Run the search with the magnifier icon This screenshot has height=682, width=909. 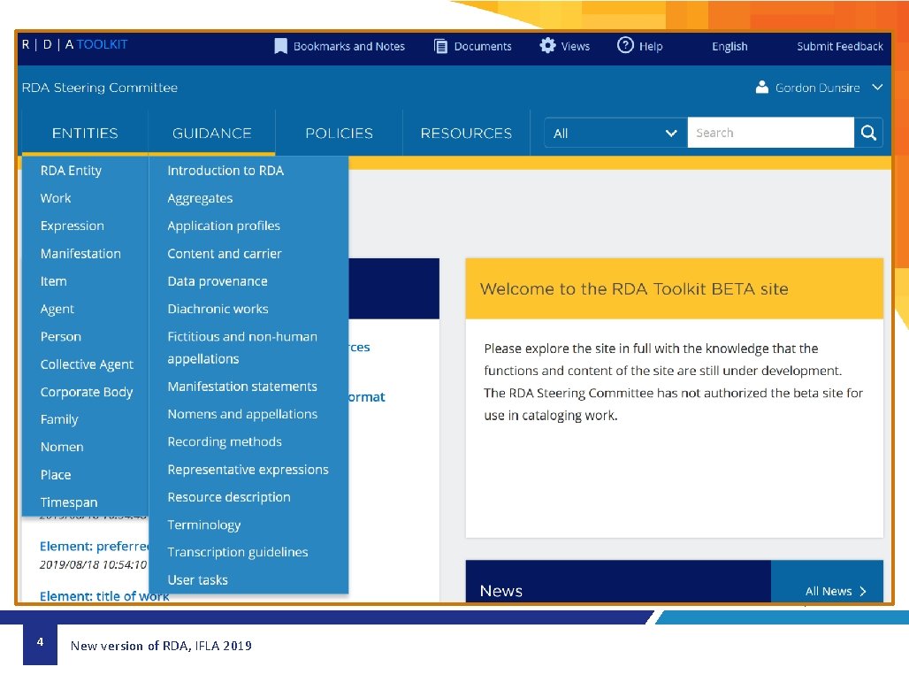pyautogui.click(x=868, y=132)
